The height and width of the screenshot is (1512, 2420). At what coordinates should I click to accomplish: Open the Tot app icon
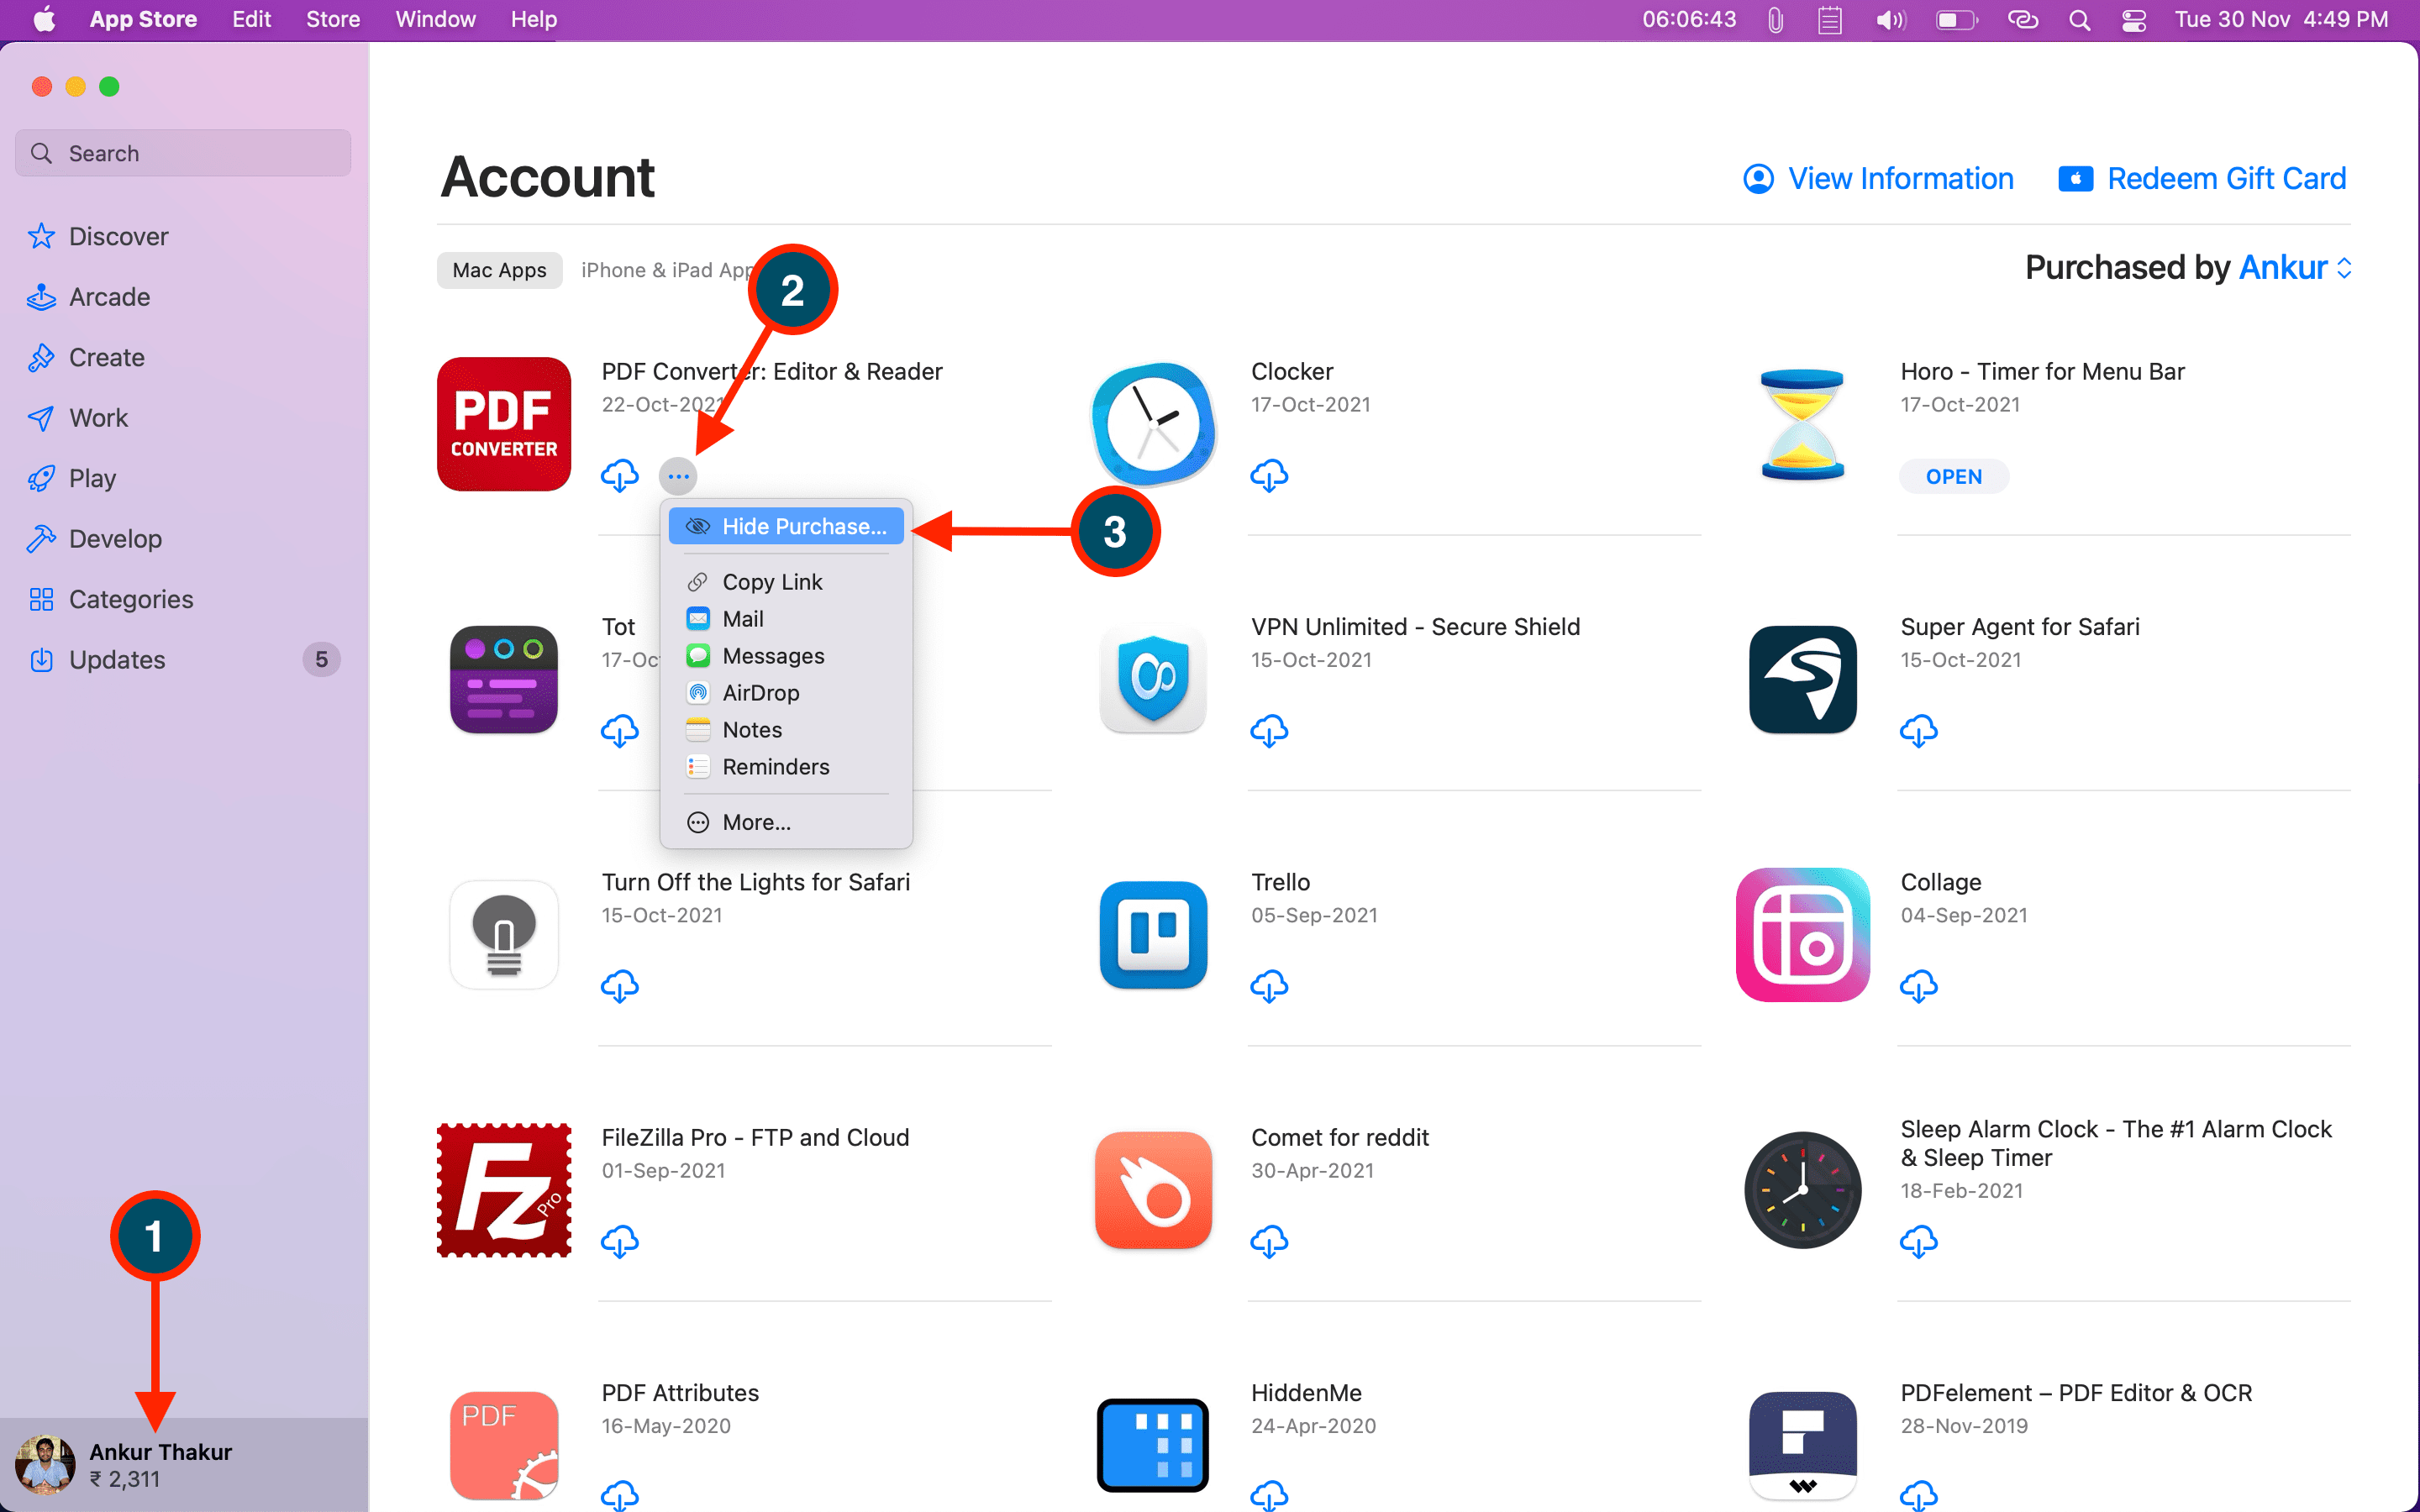[504, 680]
